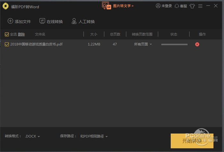Click the 状态 column header
Image resolution: width=224 pixels, height=152 pixels.
174,34
